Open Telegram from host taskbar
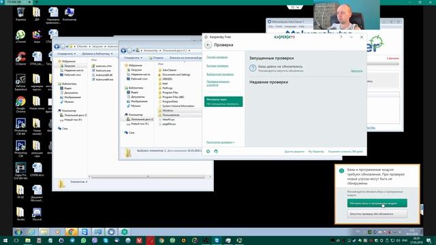Screen dimensions: 436x245 [x=72, y=240]
